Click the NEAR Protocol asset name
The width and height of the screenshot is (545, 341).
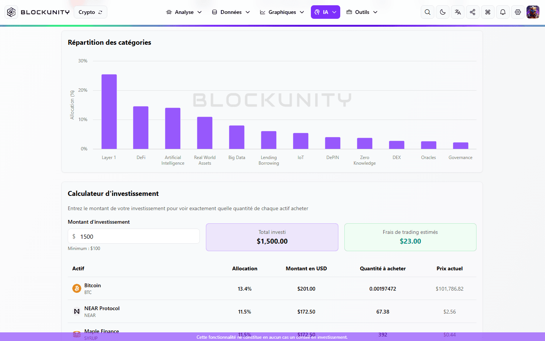pyautogui.click(x=102, y=308)
